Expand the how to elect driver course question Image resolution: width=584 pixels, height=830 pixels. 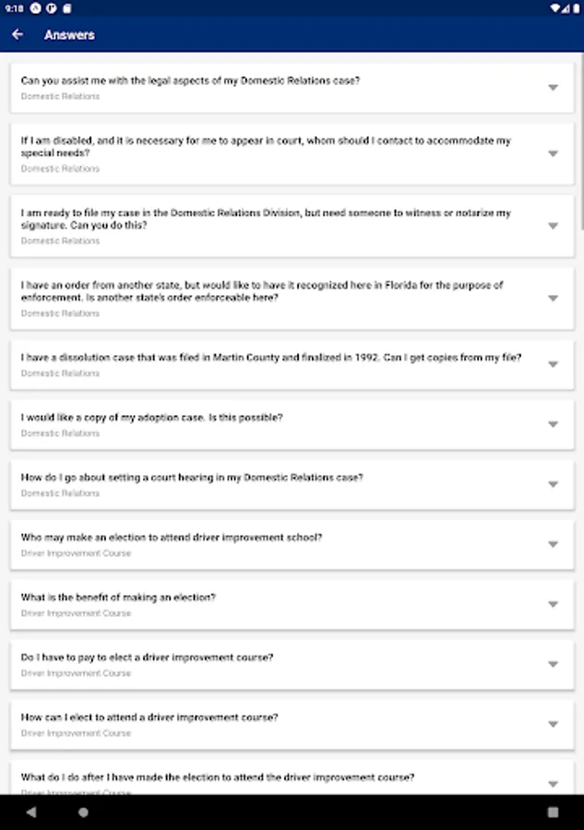click(553, 724)
